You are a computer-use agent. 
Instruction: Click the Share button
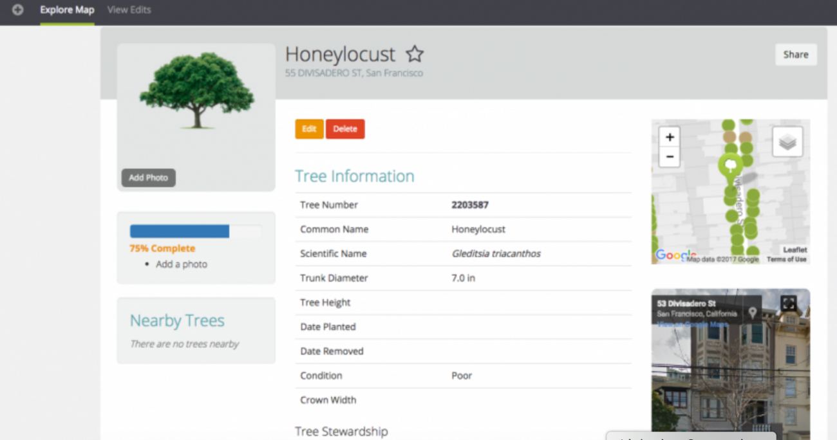click(796, 55)
